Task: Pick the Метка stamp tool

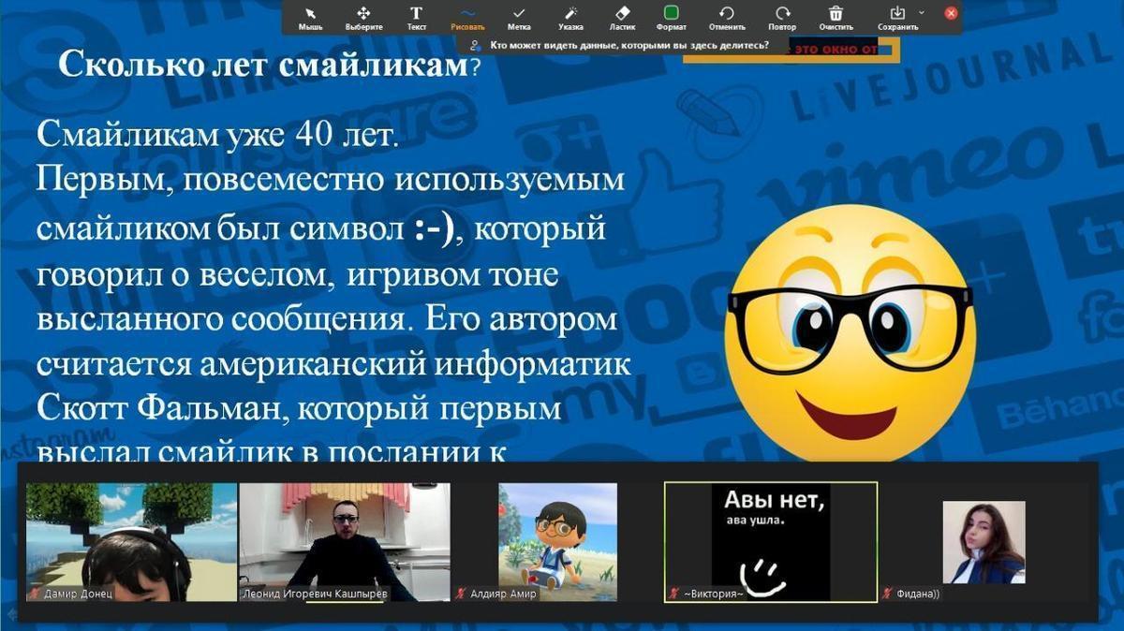Action: 518,17
